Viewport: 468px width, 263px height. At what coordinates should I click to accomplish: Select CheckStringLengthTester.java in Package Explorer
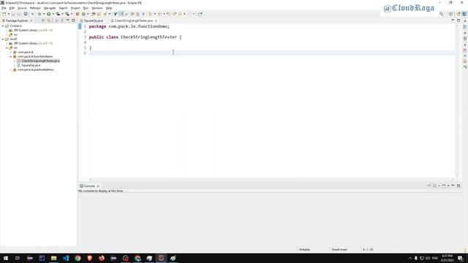tap(41, 61)
